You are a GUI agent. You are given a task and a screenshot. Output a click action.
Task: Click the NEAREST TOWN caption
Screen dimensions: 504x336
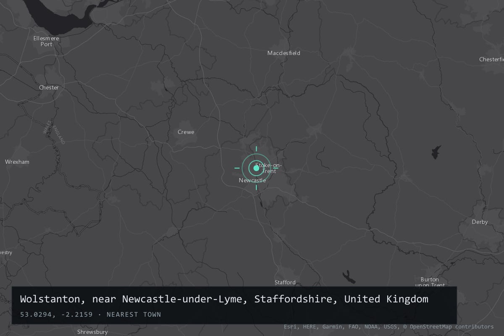pos(134,314)
